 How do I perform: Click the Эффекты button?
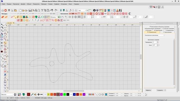click(x=148, y=90)
